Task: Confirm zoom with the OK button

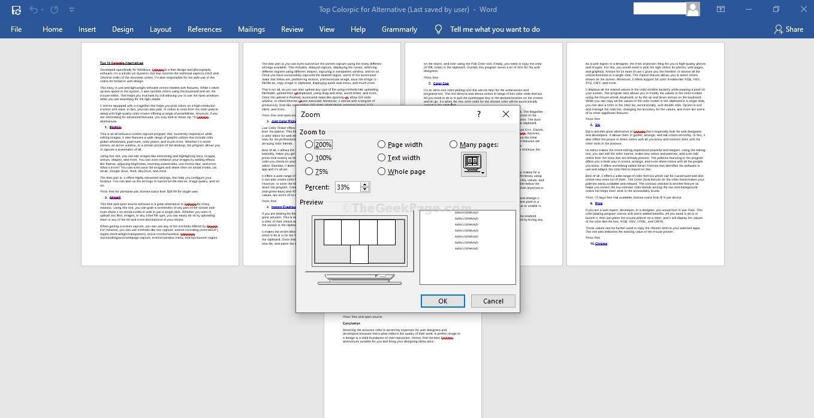Action: coord(442,300)
